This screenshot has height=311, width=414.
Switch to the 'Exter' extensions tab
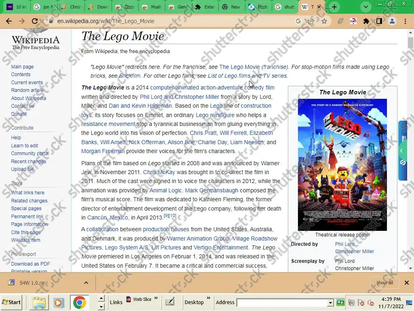(205, 7)
